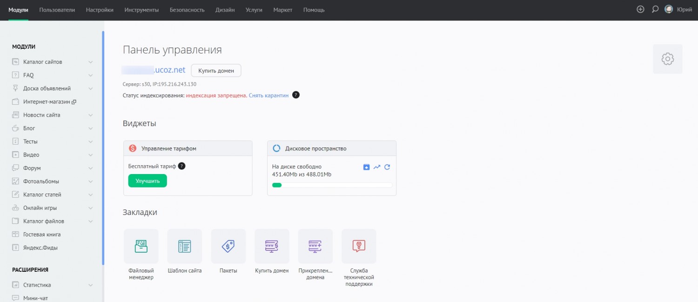Expand the Блог module submenu

[90, 128]
